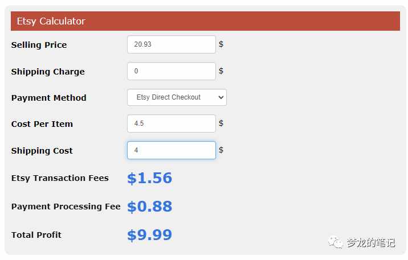Click the Shipping Cost input field
Image resolution: width=408 pixels, height=260 pixels.
click(x=171, y=150)
